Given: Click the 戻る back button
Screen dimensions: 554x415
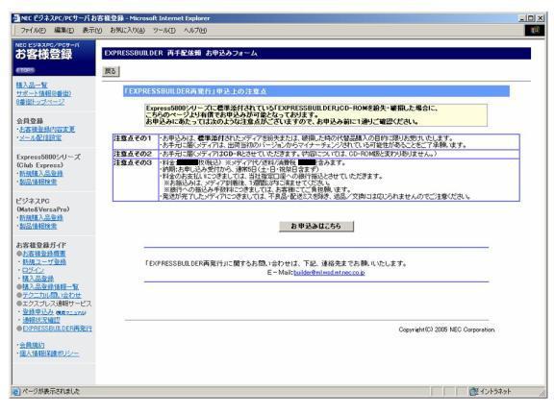Looking at the screenshot, I should pos(111,71).
